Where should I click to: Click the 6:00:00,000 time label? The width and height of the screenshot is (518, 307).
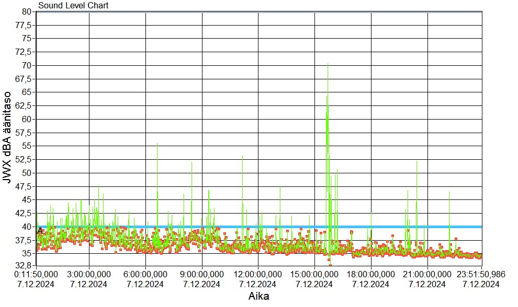point(146,274)
